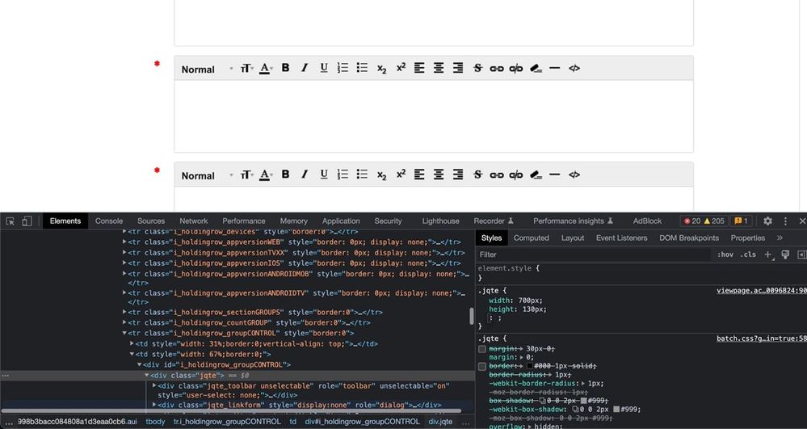The height and width of the screenshot is (429, 807).
Task: Expand the i_holdingrow_appversionWEB tr node
Action: click(x=124, y=242)
